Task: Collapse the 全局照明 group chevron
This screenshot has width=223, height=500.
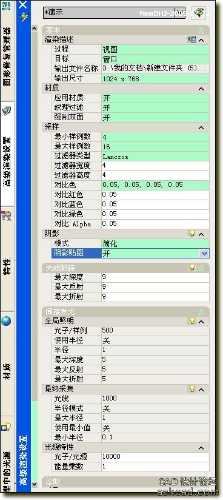Action: (x=201, y=322)
